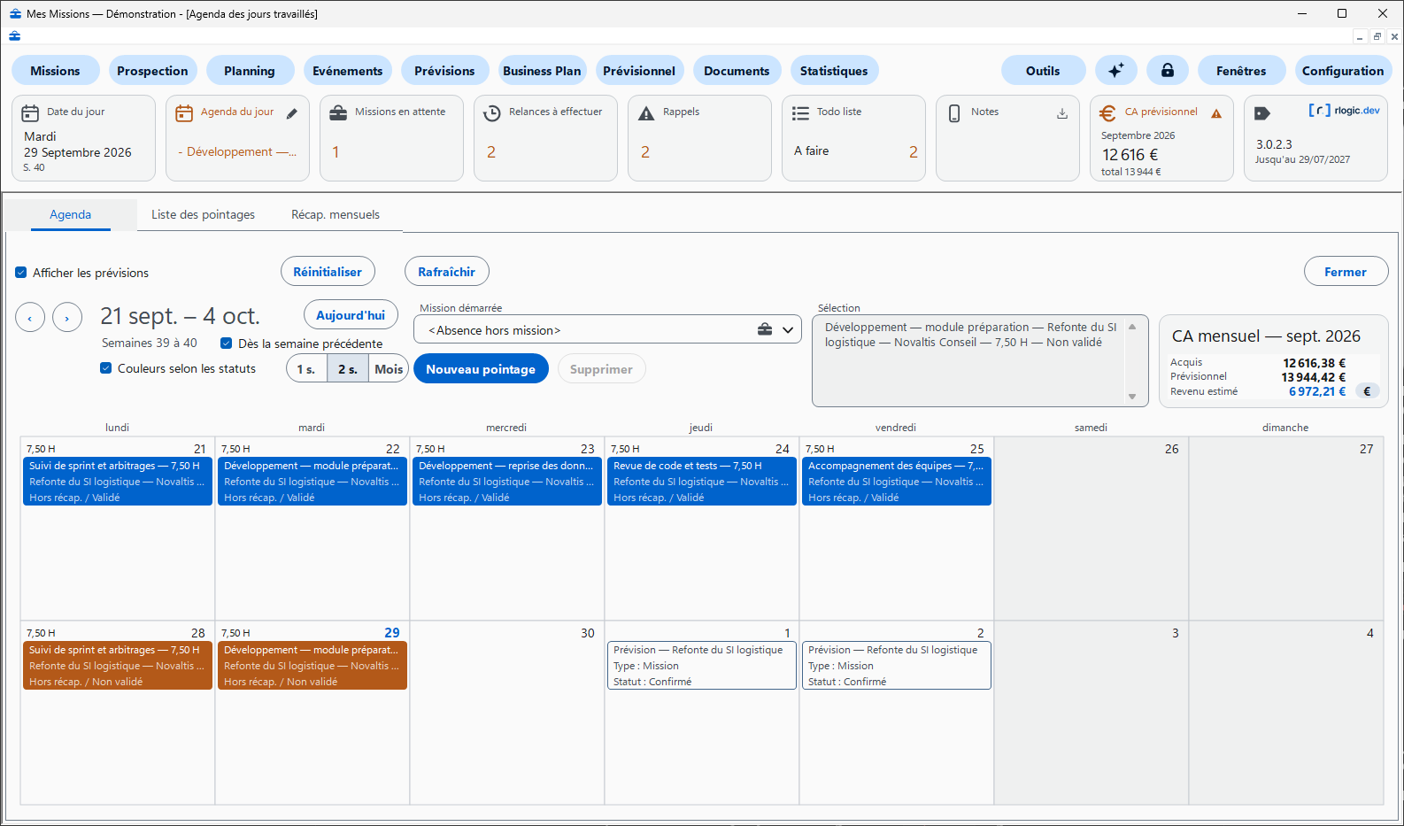Image resolution: width=1404 pixels, height=826 pixels.
Task: Toggle Dès la semaine précédente checkbox
Action: pos(227,344)
